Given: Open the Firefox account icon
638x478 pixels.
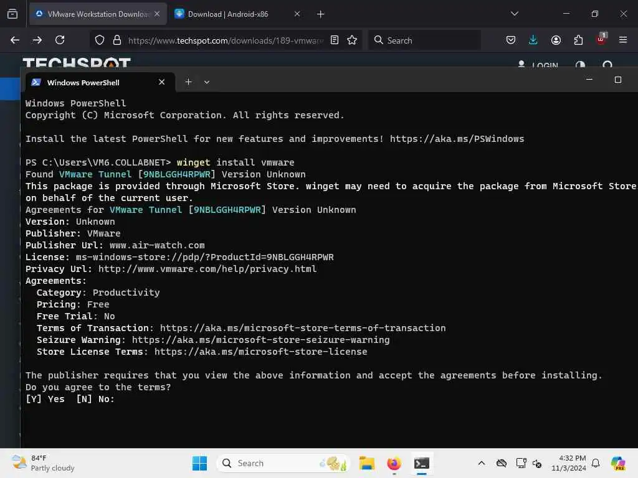Looking at the screenshot, I should [x=556, y=40].
